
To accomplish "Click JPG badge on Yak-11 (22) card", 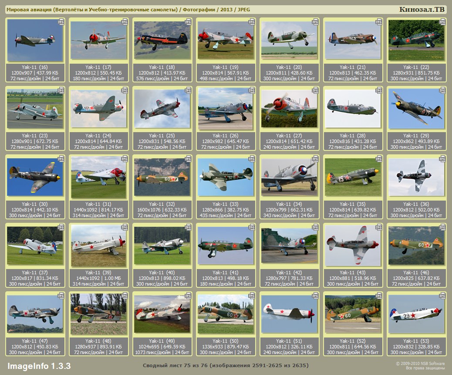I will 442,22.
